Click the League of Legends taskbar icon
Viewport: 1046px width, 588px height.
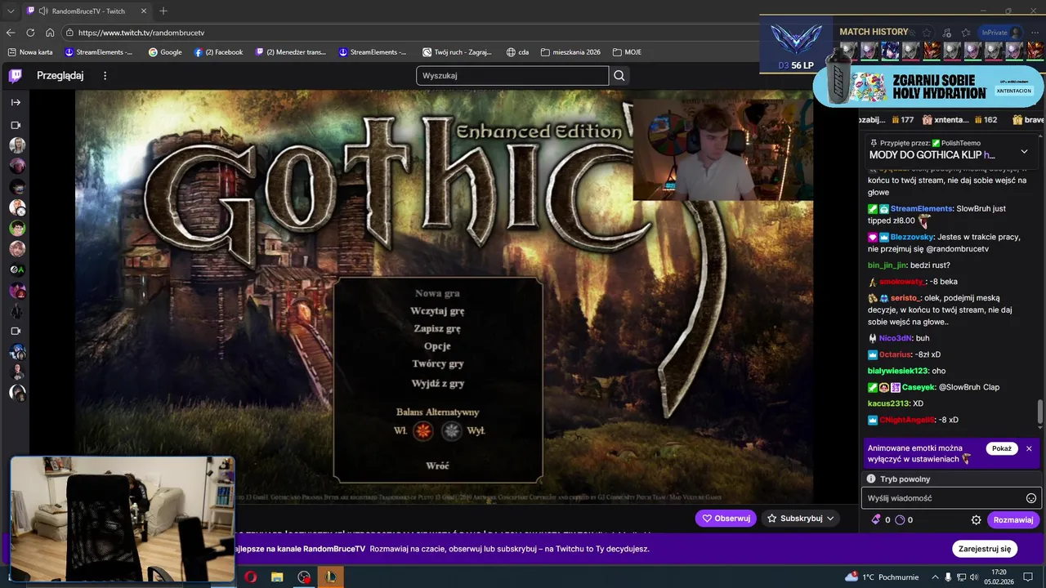point(331,577)
